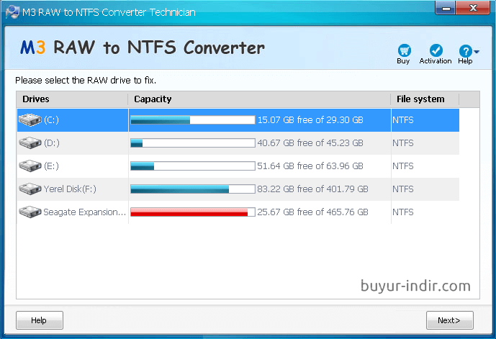Select text '40.67 GB free of 45.23 GB'
Screen dimensions: 496x339
click(x=310, y=143)
